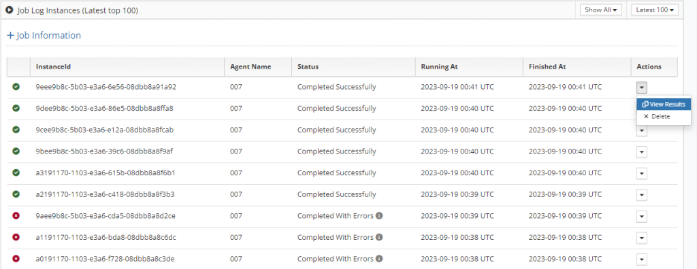697x269 pixels.
Task: Expand the Job Information section
Action: pyautogui.click(x=44, y=35)
